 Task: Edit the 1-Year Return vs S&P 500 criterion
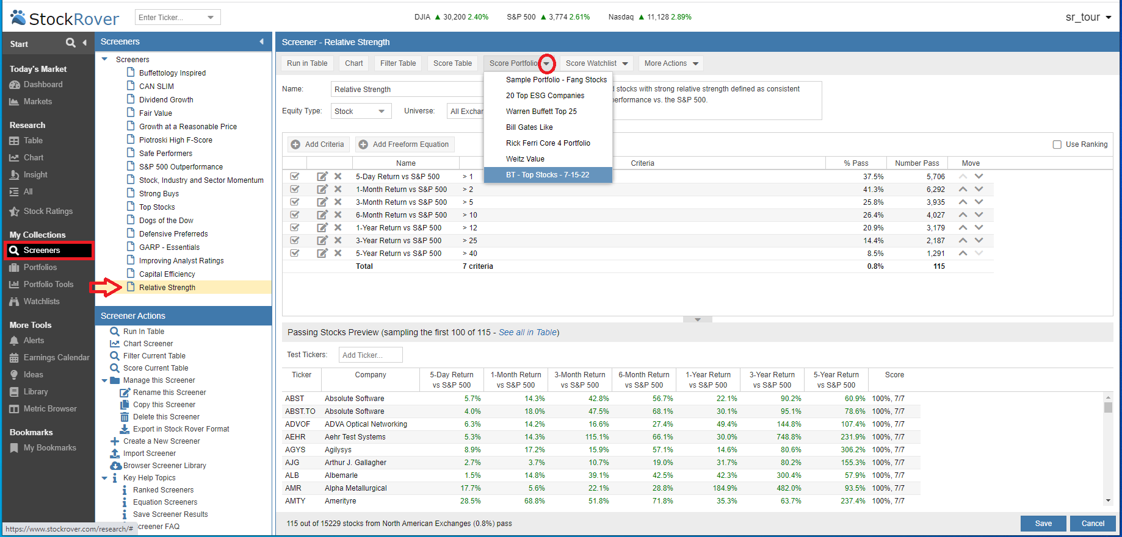tap(322, 227)
